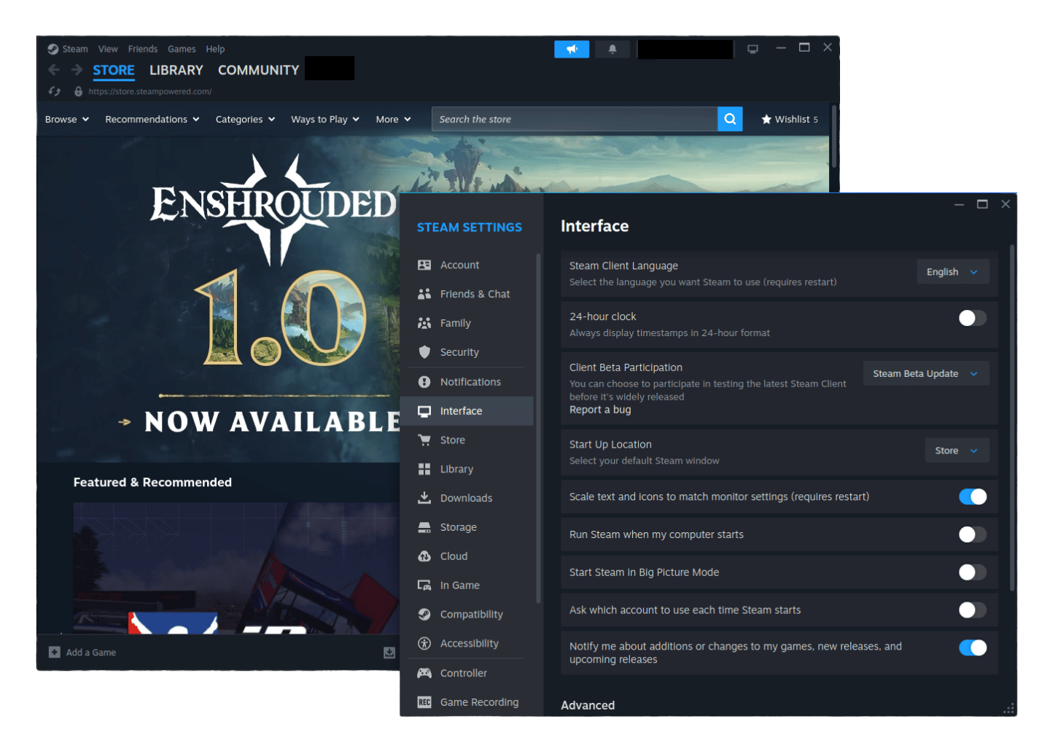The image size is (1050, 751).
Task: Open Security settings category
Action: point(467,352)
